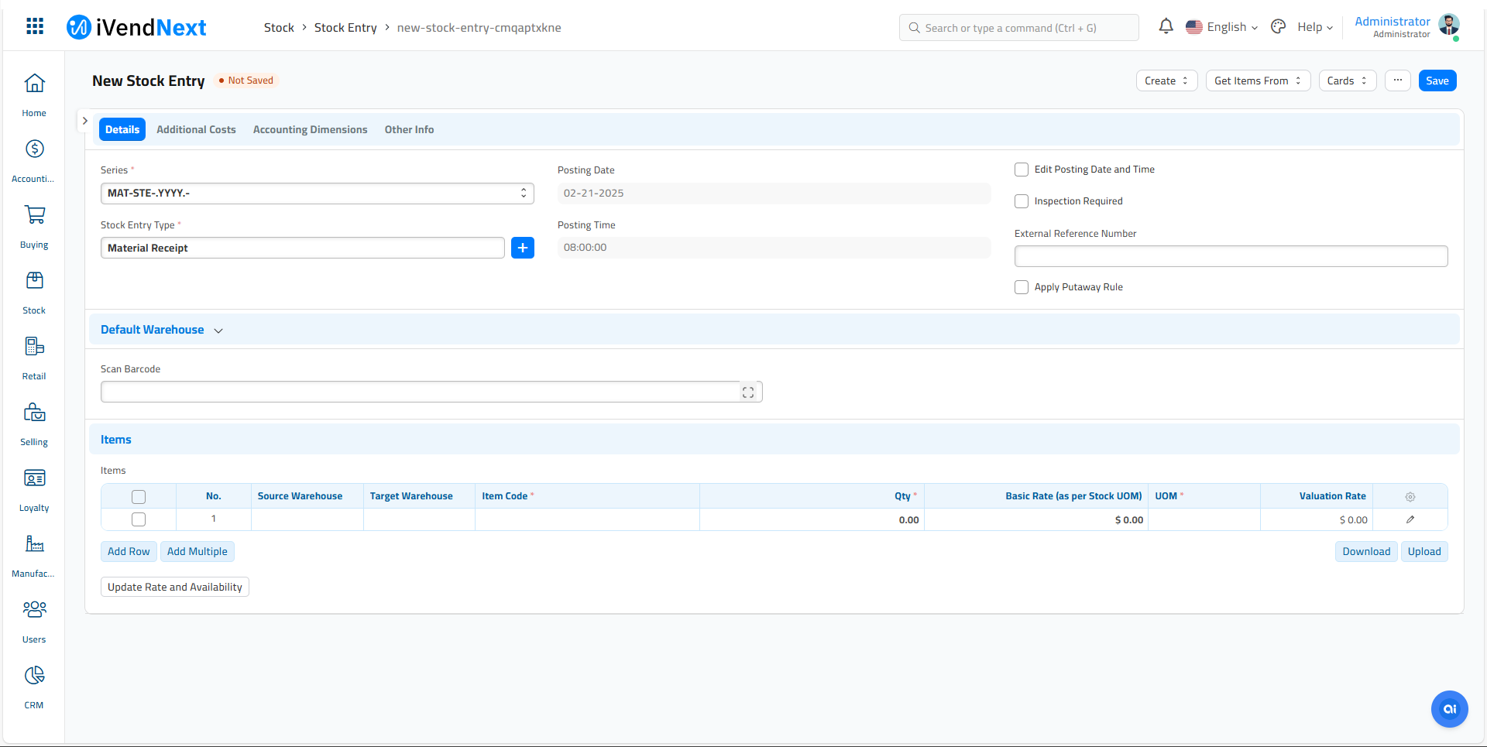Open the Stock module in sidebar
Image resolution: width=1487 pixels, height=747 pixels.
point(34,292)
